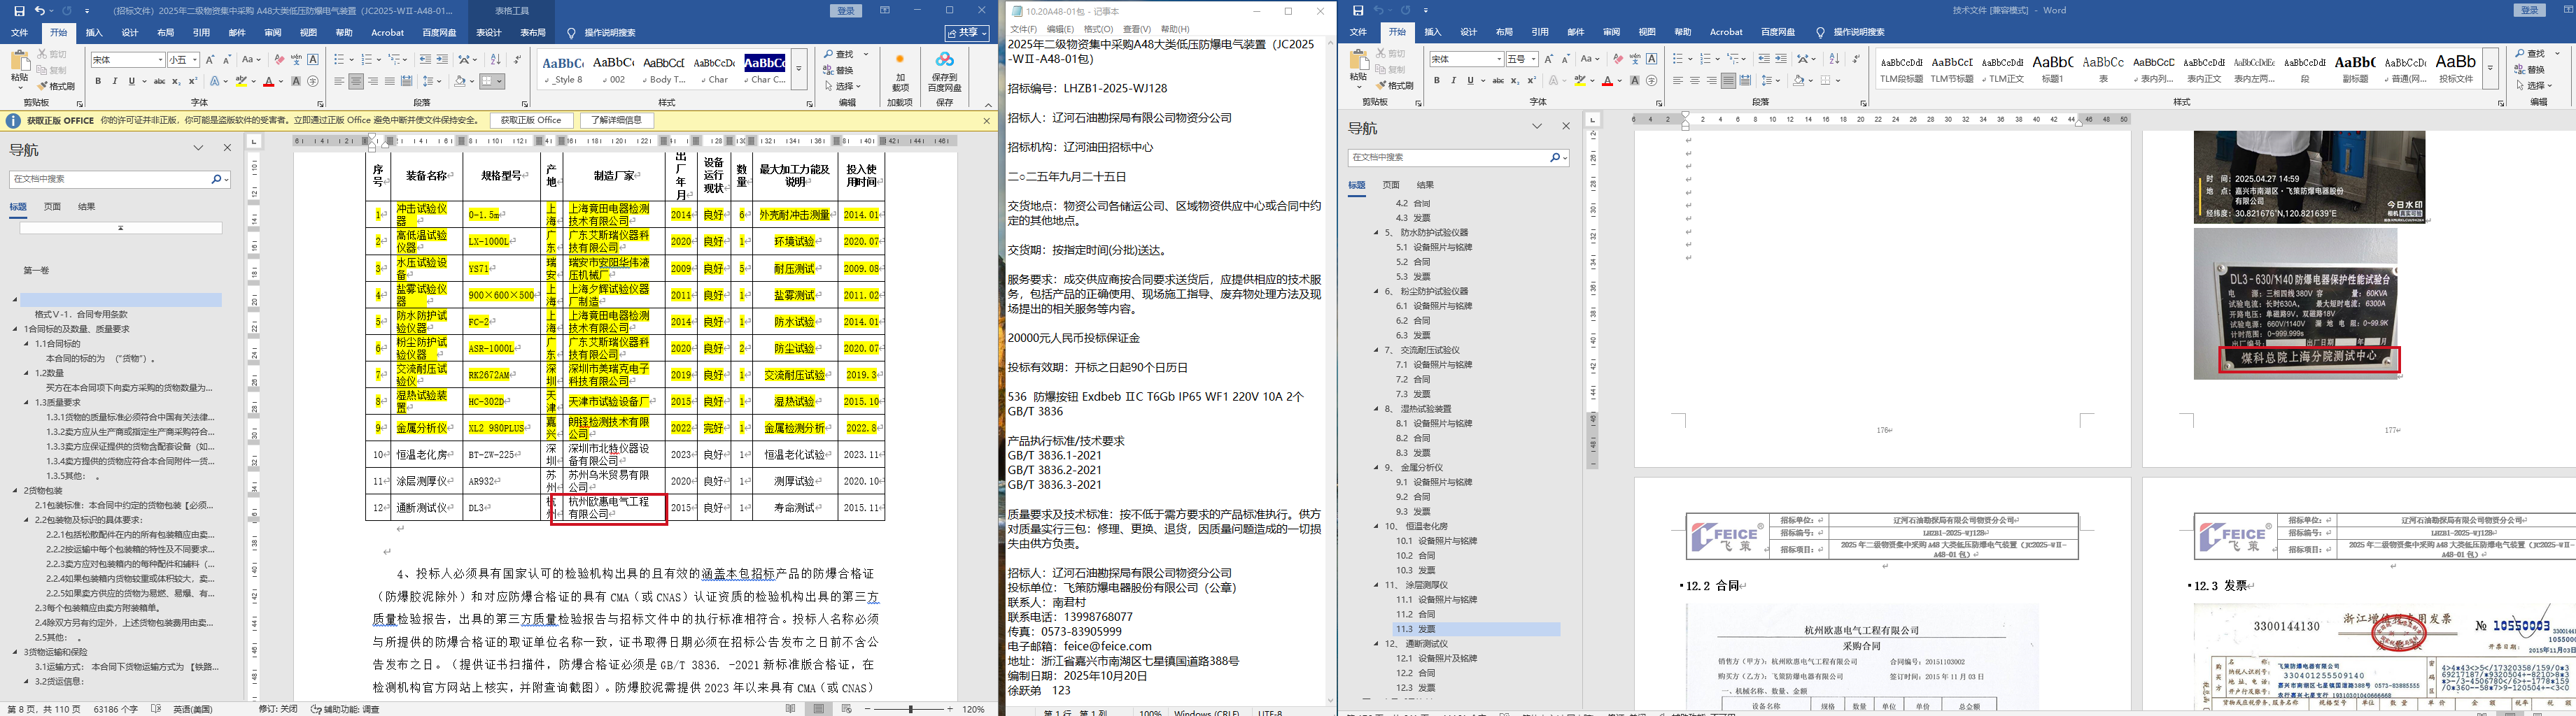This screenshot has height=716, width=2576.
Task: Apply character border in 技术文件 window
Action: tap(1652, 60)
